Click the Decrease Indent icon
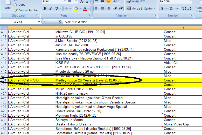 coord(115,9)
